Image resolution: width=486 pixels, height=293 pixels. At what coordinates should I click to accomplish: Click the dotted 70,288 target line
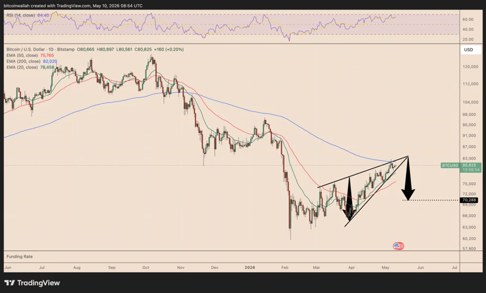pyautogui.click(x=431, y=200)
